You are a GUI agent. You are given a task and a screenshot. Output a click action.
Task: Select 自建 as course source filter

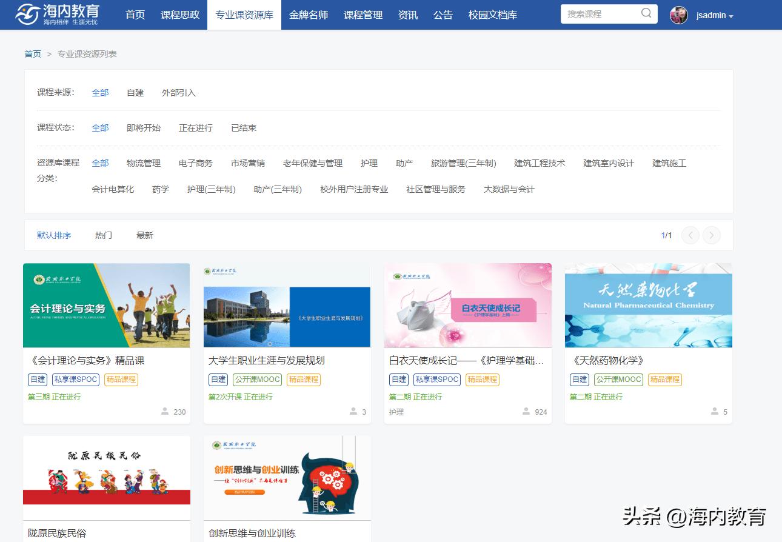[135, 93]
